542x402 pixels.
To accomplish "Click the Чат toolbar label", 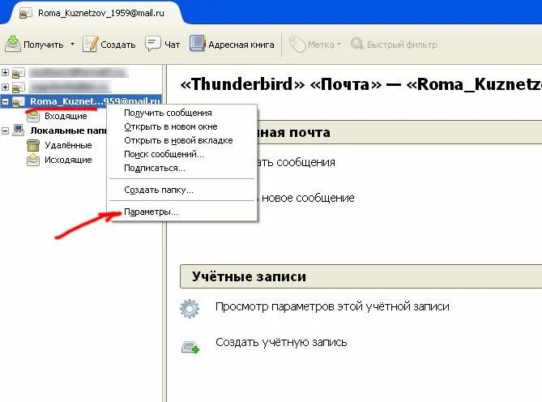I will point(172,45).
